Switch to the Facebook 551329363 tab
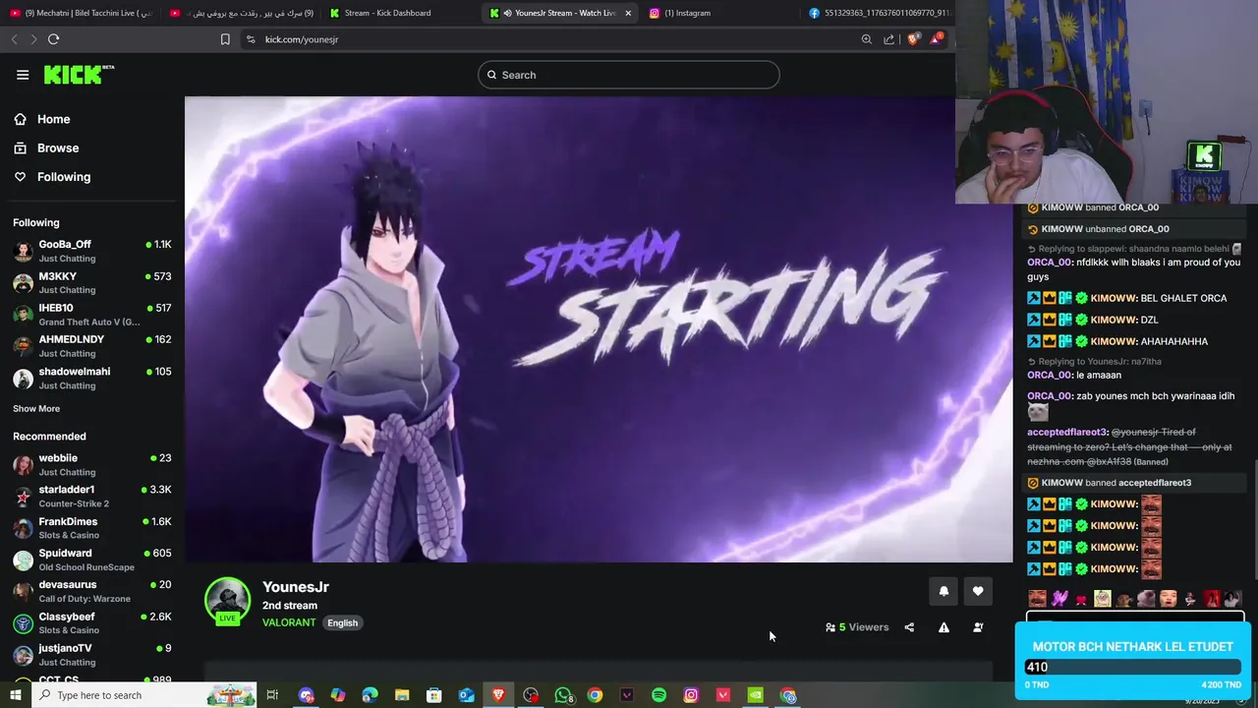The width and height of the screenshot is (1258, 708). pos(879,13)
